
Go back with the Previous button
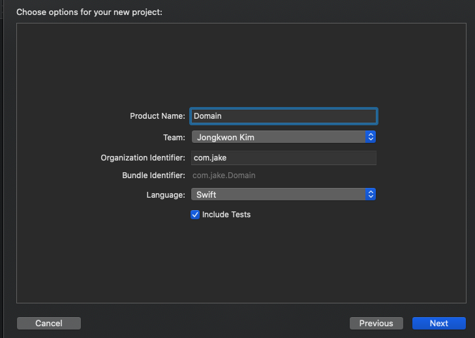coord(376,323)
